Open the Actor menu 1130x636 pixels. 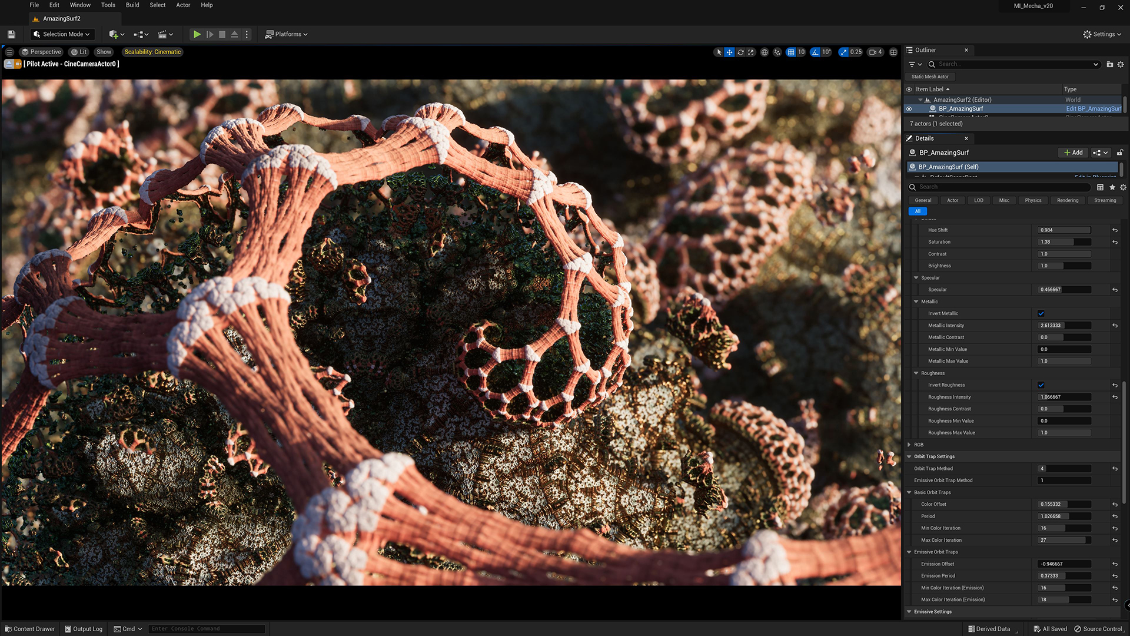183,5
